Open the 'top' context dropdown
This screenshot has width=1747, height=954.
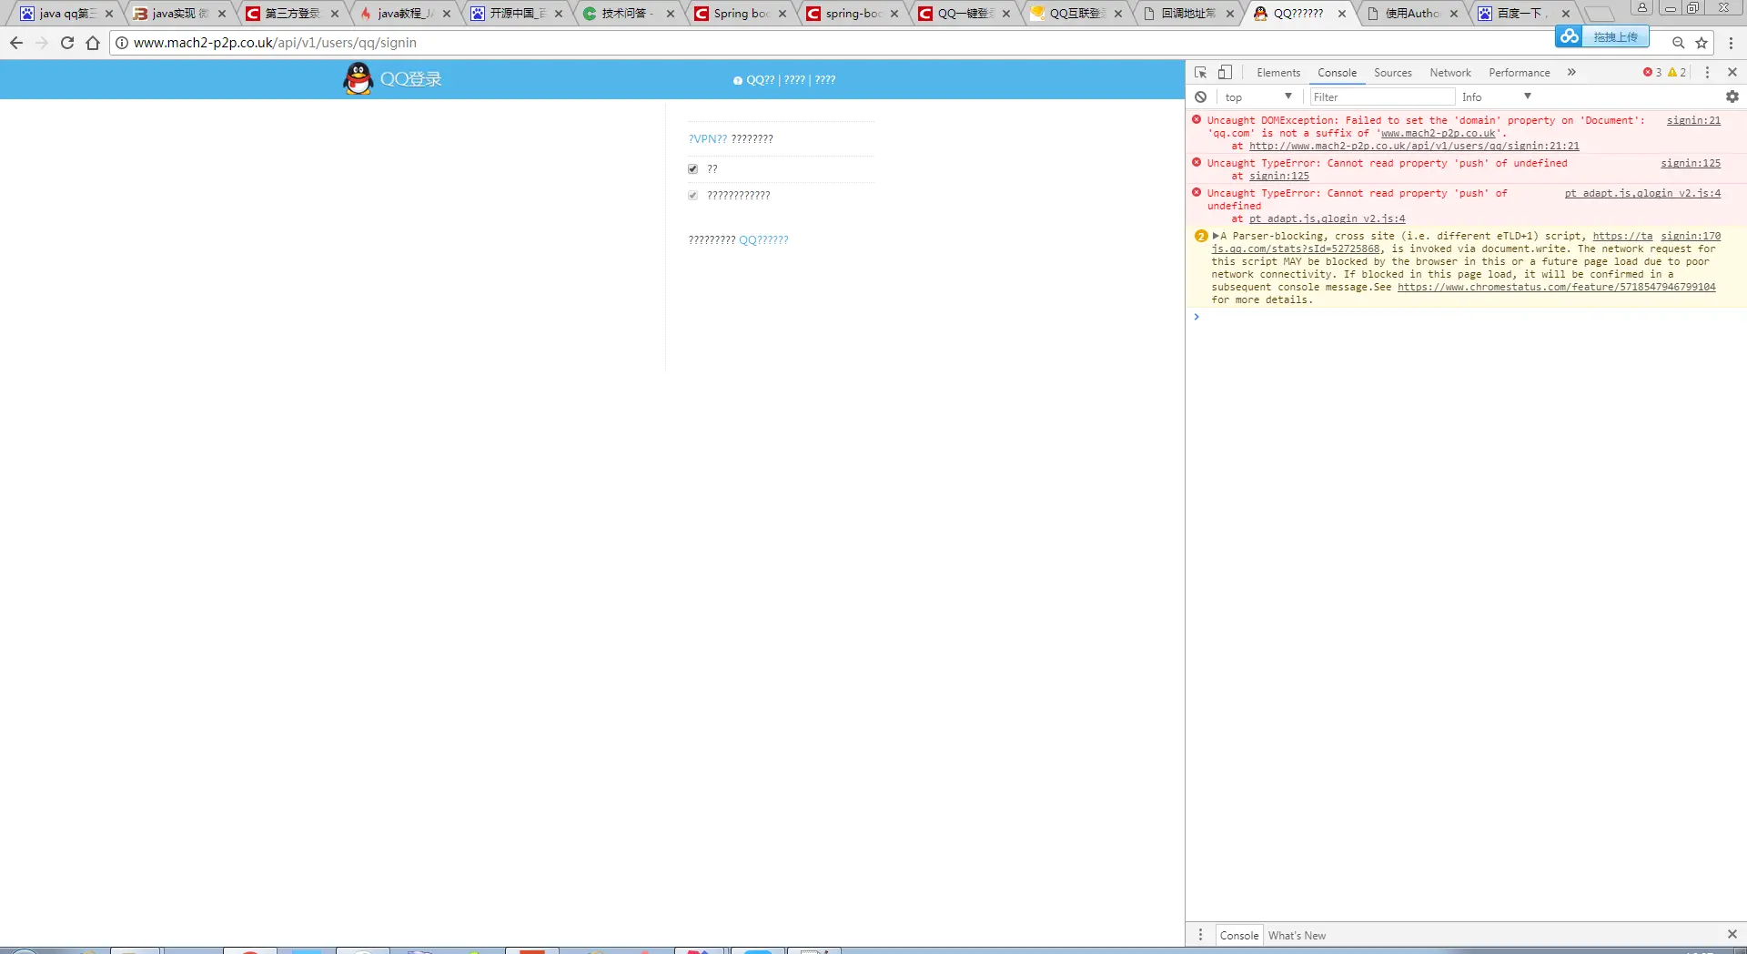point(1258,96)
